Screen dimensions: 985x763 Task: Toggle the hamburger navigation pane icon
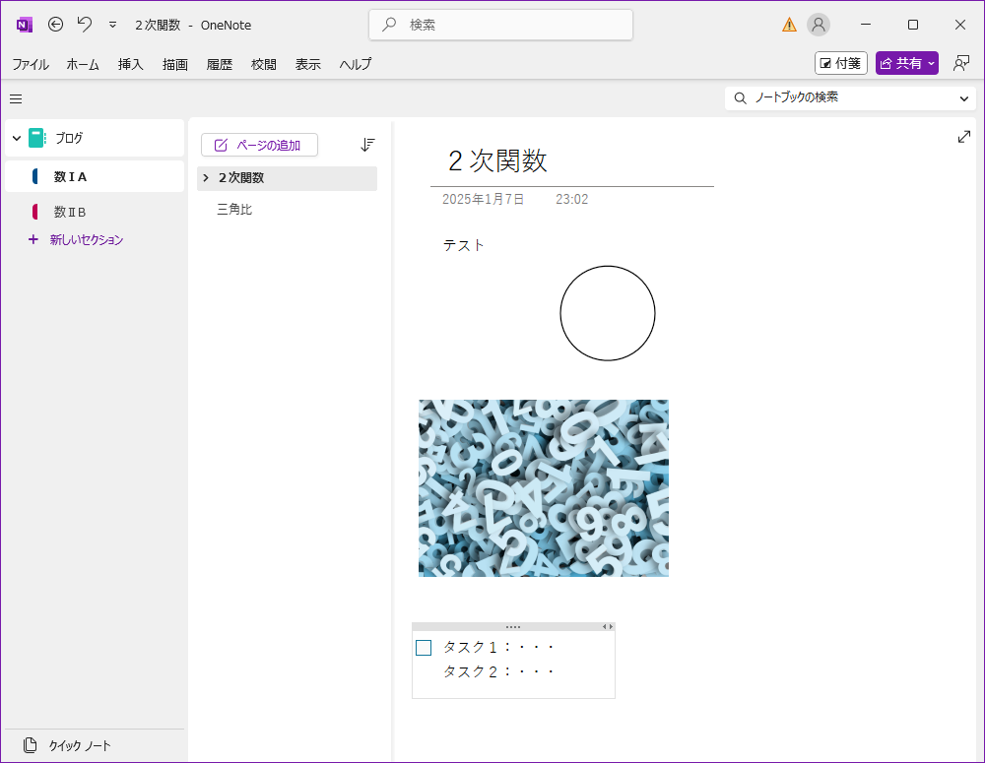pyautogui.click(x=16, y=98)
